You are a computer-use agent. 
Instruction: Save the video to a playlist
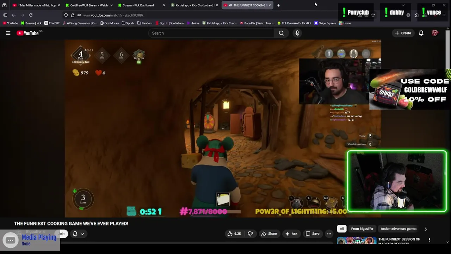[x=313, y=234]
